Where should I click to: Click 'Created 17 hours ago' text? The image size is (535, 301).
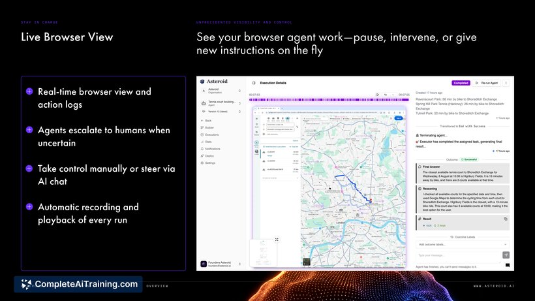(x=429, y=93)
